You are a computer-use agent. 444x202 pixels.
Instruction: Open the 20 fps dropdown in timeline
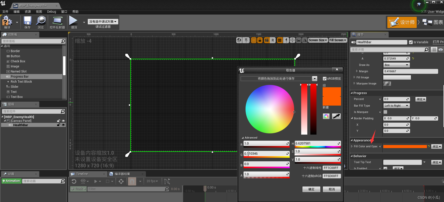(152, 181)
